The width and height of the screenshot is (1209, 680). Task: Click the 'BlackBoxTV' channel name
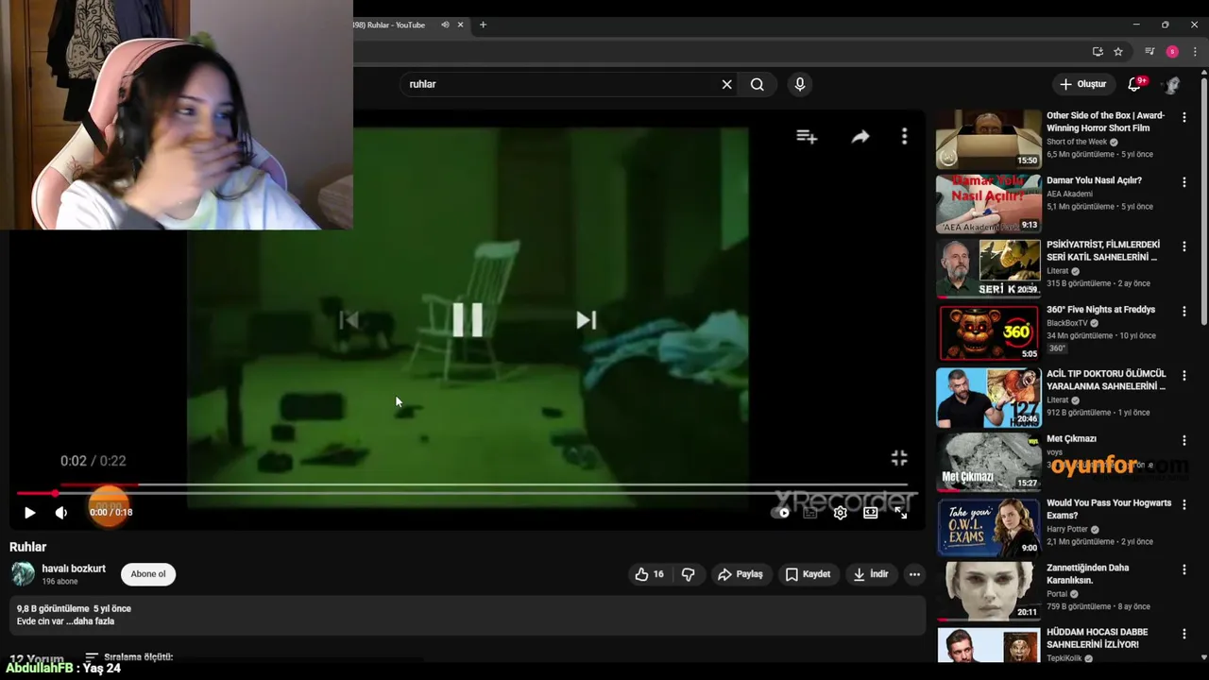click(x=1067, y=323)
